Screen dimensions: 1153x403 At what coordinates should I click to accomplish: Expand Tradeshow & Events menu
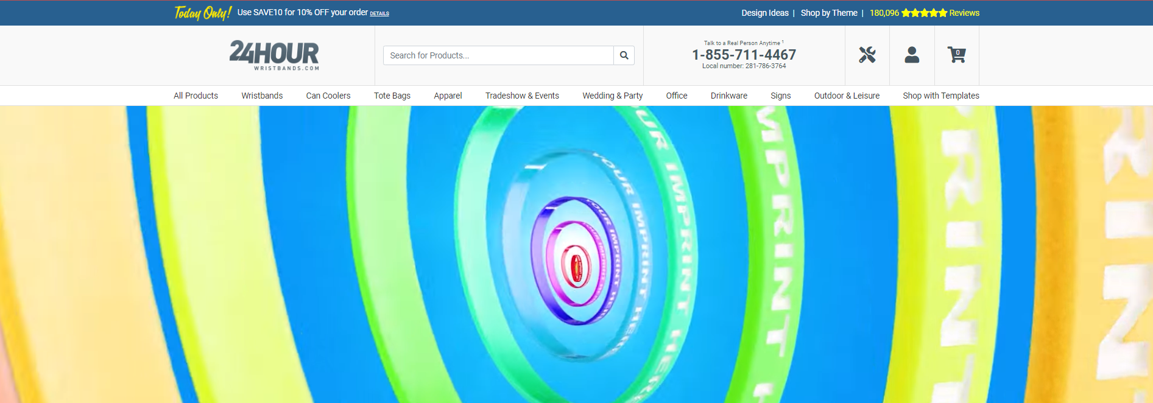coord(522,96)
